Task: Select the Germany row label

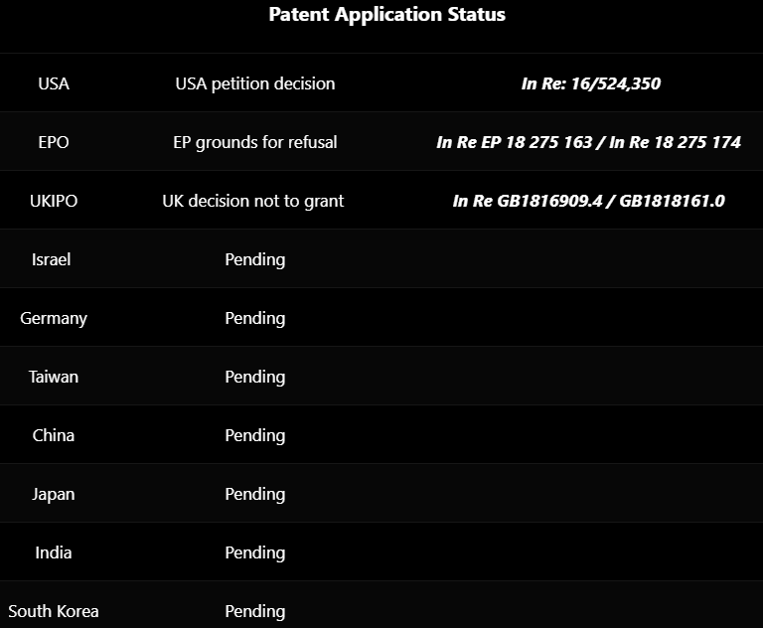Action: coord(54,318)
